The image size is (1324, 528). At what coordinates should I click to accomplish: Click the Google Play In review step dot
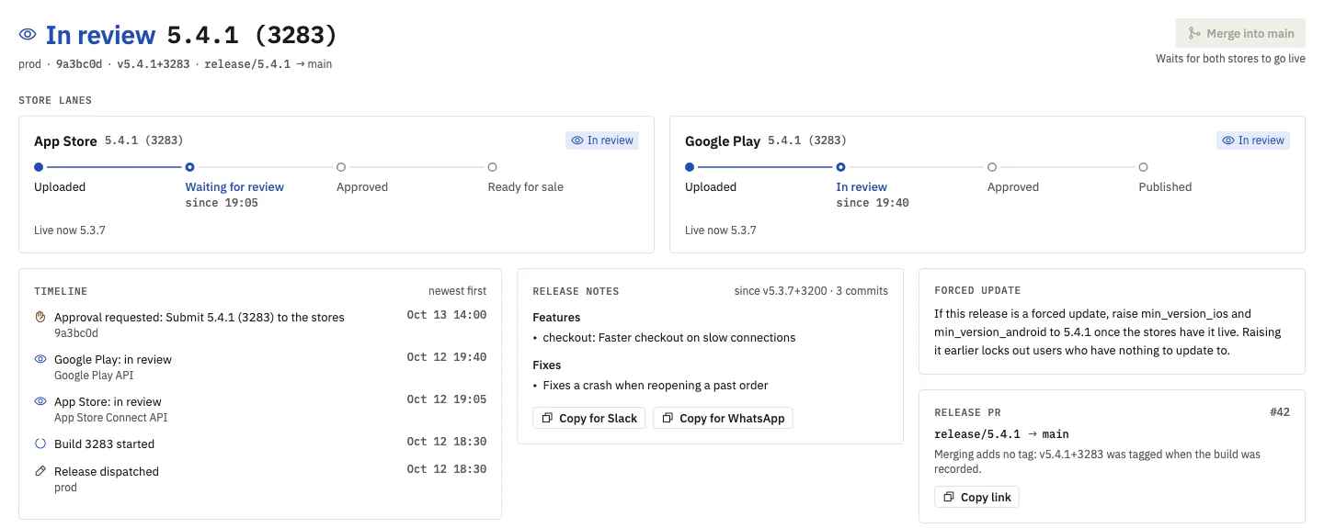click(840, 167)
